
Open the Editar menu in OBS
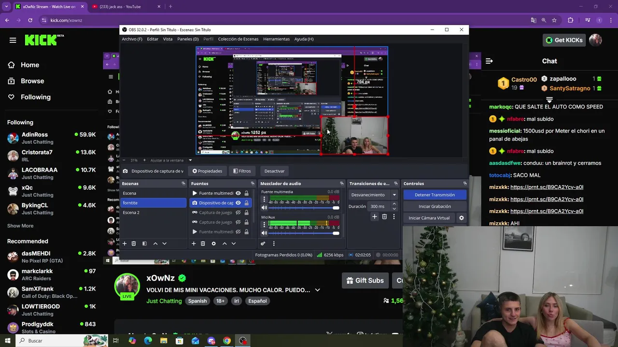(x=153, y=39)
